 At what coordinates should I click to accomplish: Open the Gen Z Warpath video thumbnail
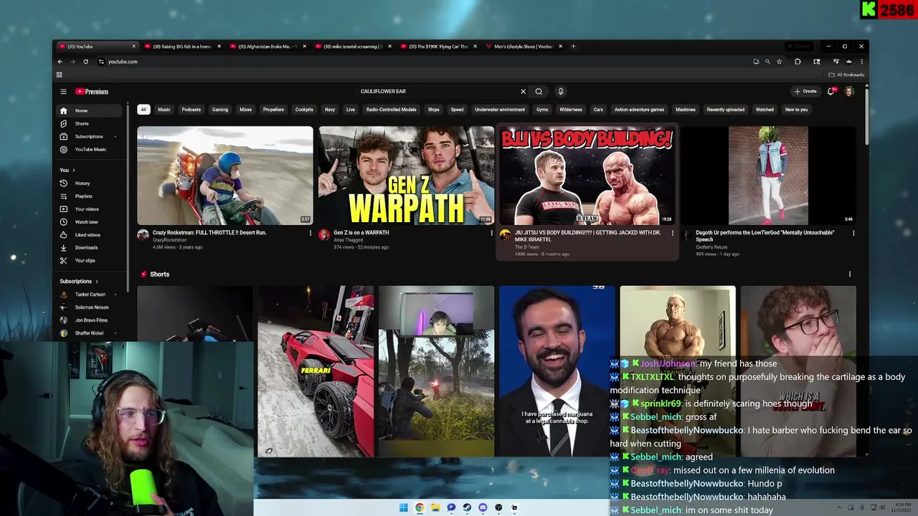point(407,176)
